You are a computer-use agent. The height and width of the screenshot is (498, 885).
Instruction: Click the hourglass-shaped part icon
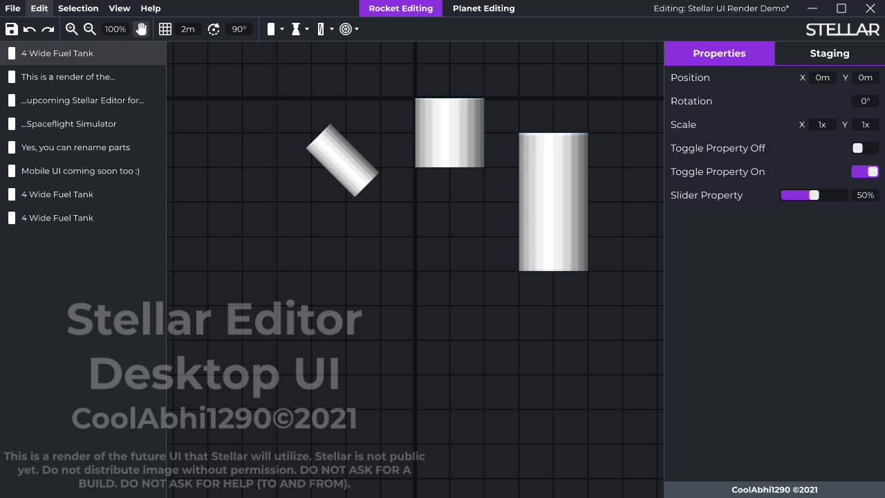coord(296,29)
